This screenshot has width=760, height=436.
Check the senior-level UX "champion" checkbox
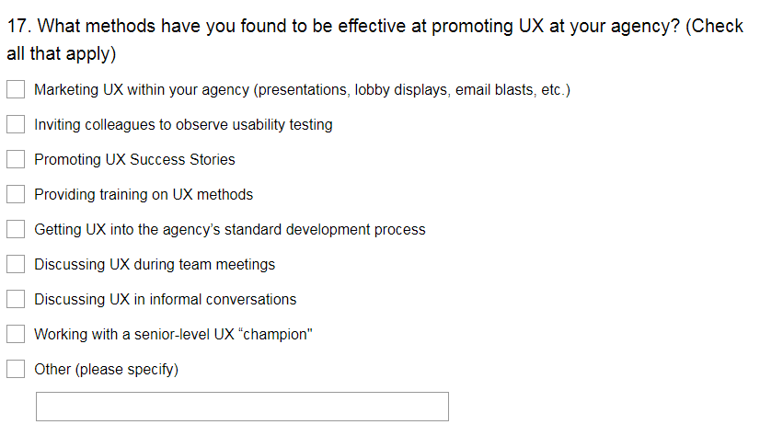click(16, 334)
